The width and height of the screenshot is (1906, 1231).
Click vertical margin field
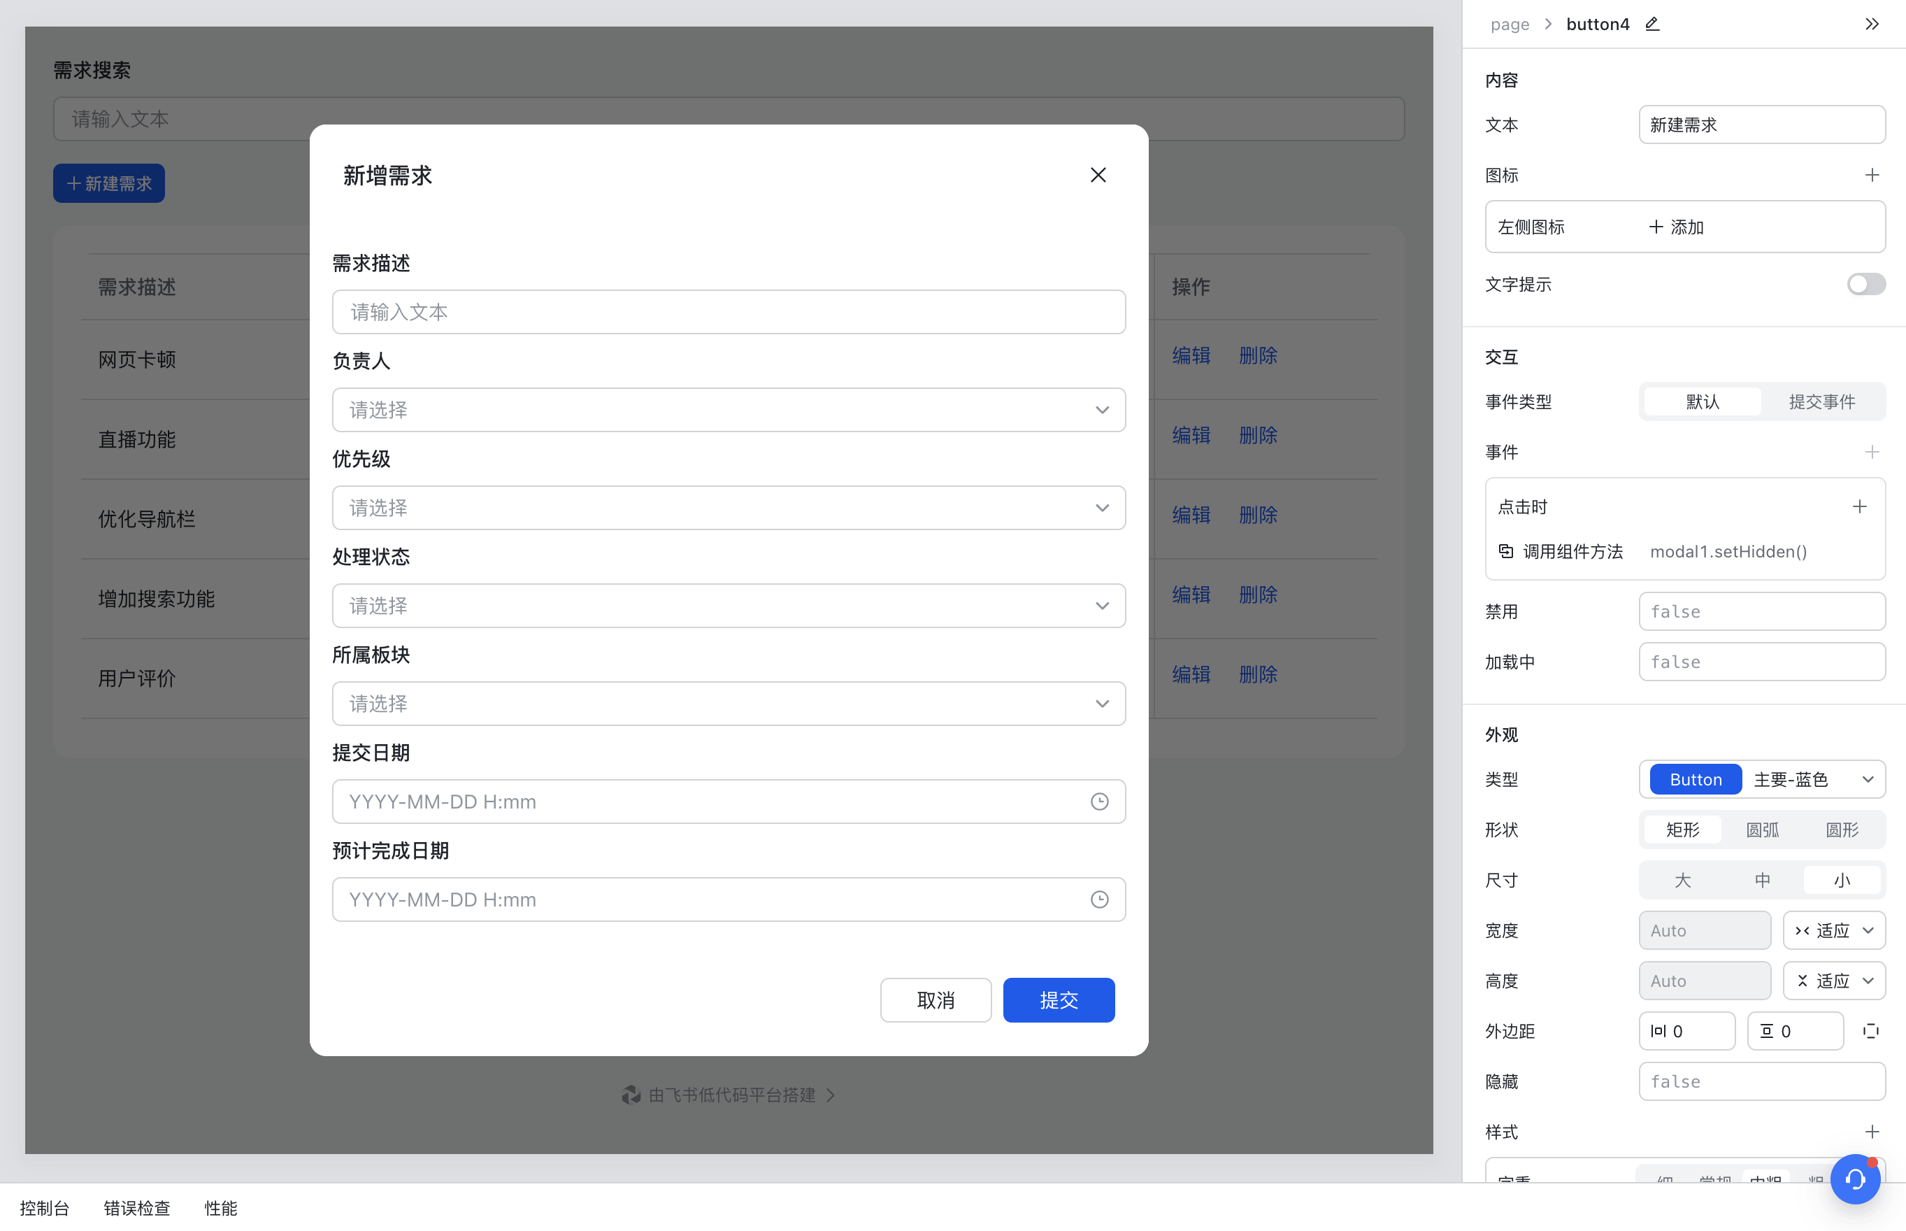click(1795, 1031)
